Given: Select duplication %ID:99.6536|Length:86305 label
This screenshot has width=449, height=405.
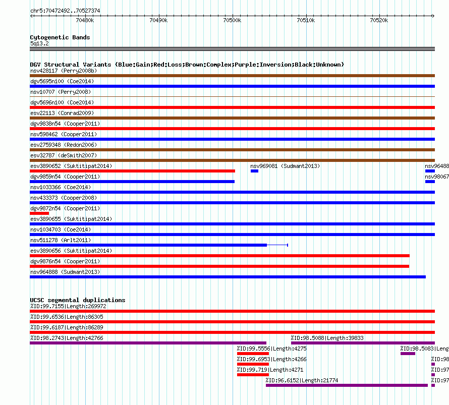Looking at the screenshot, I should (x=67, y=317).
